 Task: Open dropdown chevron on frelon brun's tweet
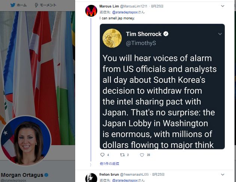(x=223, y=175)
